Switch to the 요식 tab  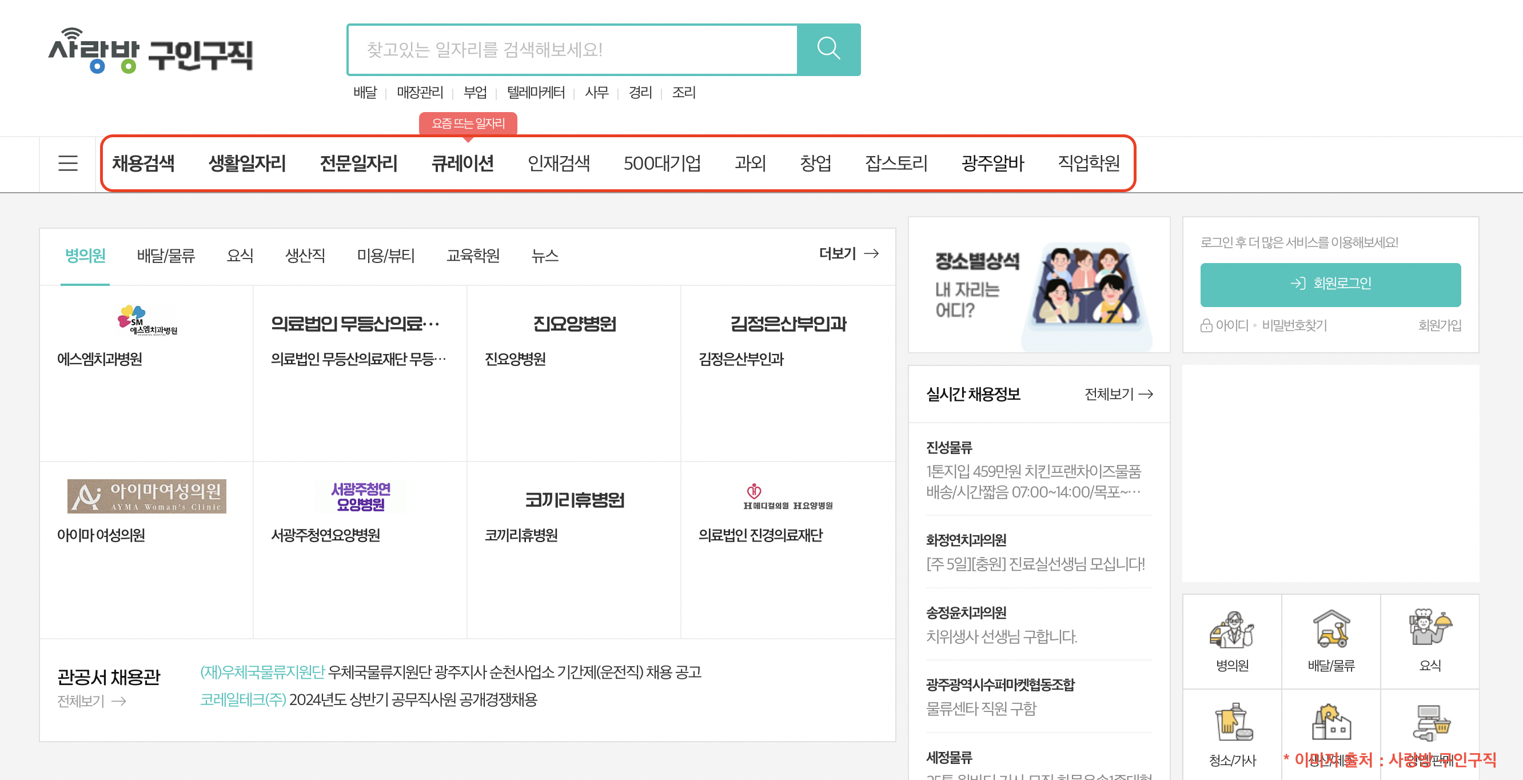click(240, 256)
